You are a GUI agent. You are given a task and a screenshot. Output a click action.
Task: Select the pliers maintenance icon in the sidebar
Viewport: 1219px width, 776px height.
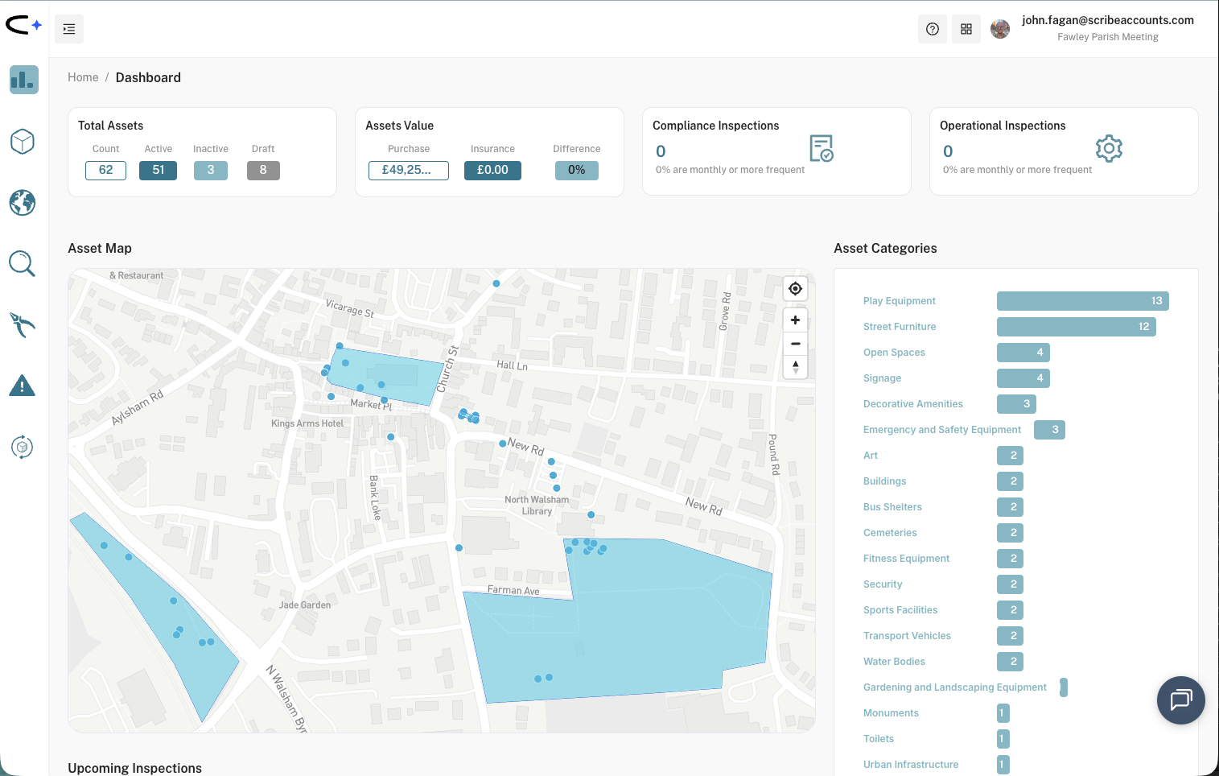22,325
